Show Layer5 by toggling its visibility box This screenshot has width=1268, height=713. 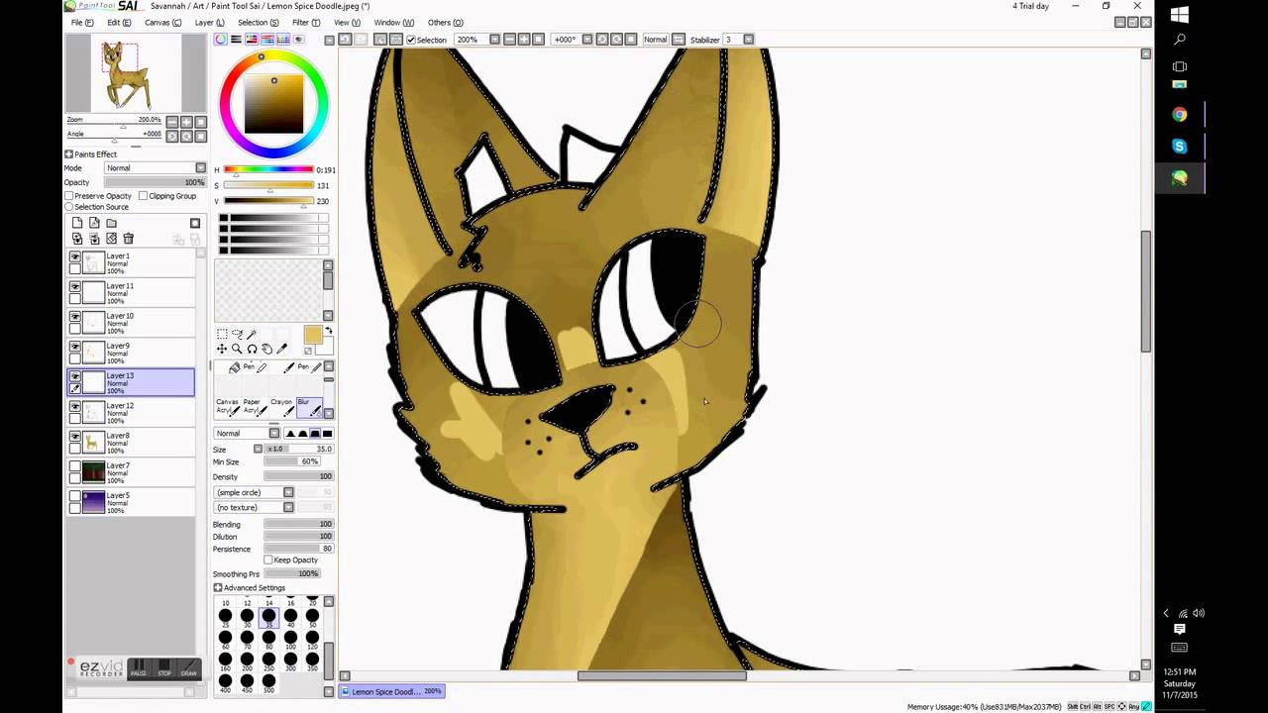click(75, 496)
